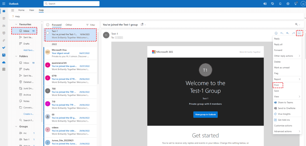Click the forward arrow icon on message
This screenshot has height=146, width=306.
click(x=294, y=33)
